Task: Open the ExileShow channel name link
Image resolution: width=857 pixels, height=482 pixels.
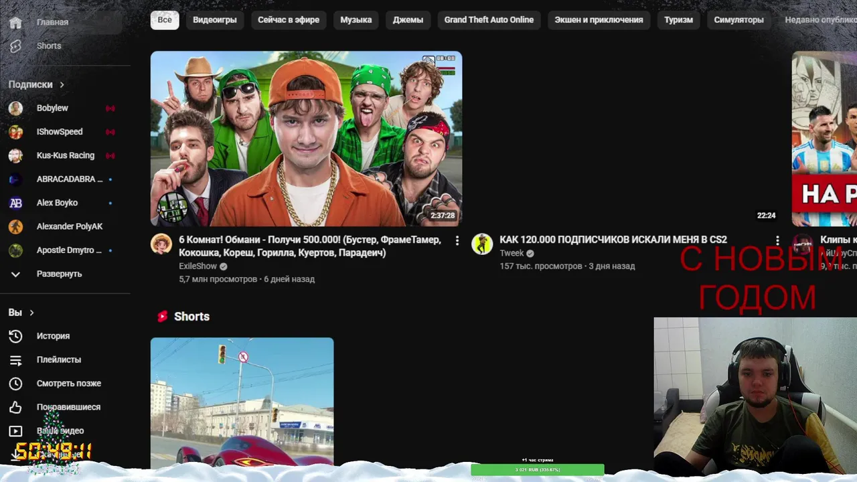Action: (198, 266)
